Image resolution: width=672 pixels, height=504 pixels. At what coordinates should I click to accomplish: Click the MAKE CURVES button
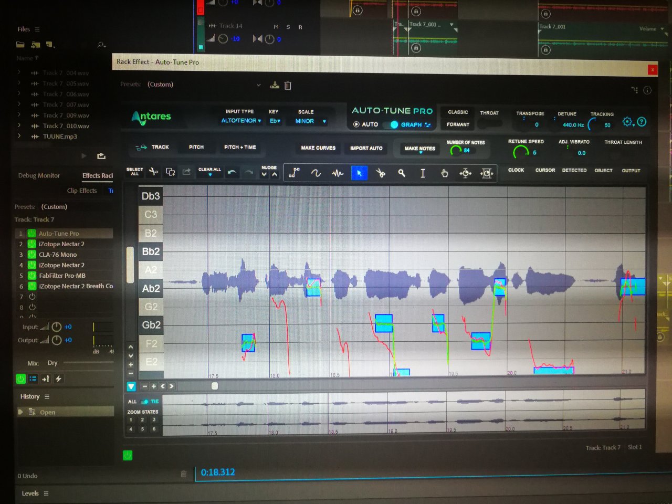click(x=318, y=148)
